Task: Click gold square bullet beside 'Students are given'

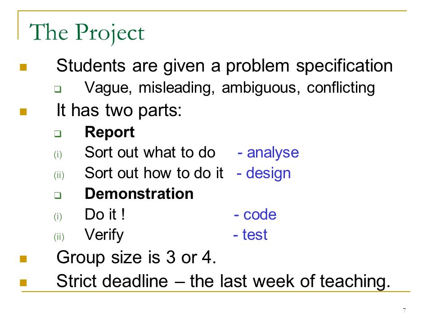Action: (23, 67)
